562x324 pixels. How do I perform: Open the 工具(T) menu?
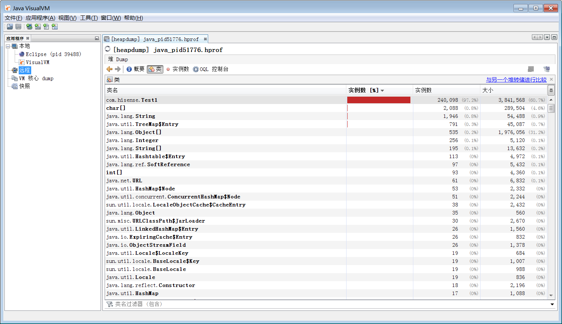tap(89, 18)
